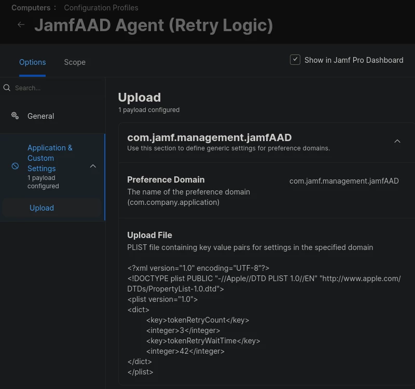Click the JamfAAD Agent profile title
Screen dimensions: 415x389
(x=154, y=25)
